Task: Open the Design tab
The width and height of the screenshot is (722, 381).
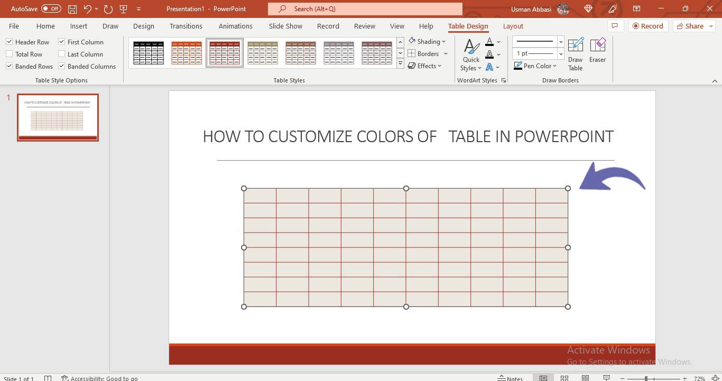Action: (144, 26)
